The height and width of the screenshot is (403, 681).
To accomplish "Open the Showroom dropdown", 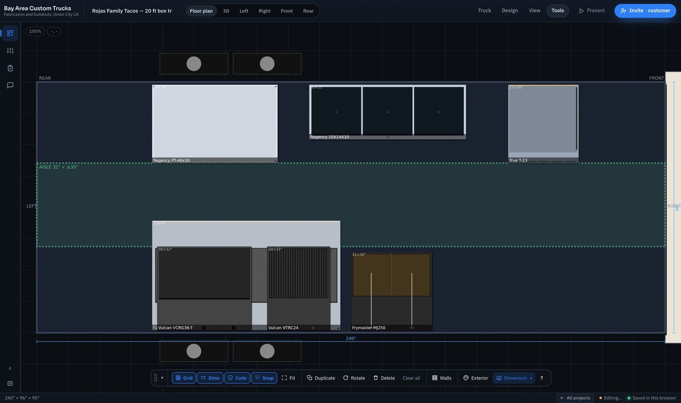I will pos(514,378).
